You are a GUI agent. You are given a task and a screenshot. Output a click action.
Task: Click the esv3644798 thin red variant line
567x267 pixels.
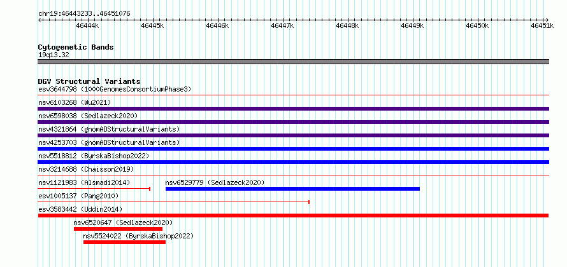293,95
